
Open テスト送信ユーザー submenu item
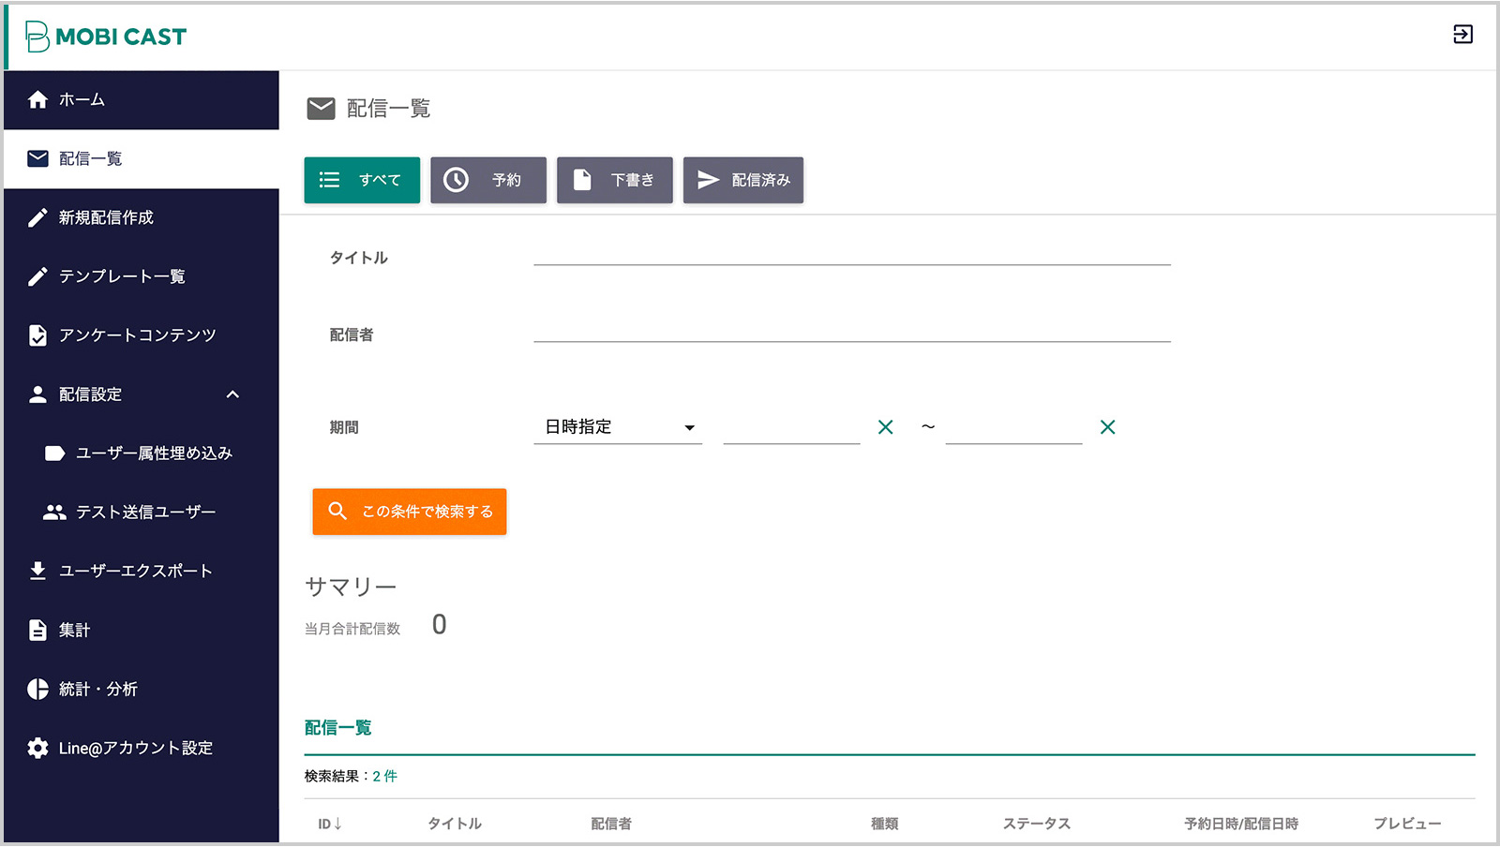142,513
